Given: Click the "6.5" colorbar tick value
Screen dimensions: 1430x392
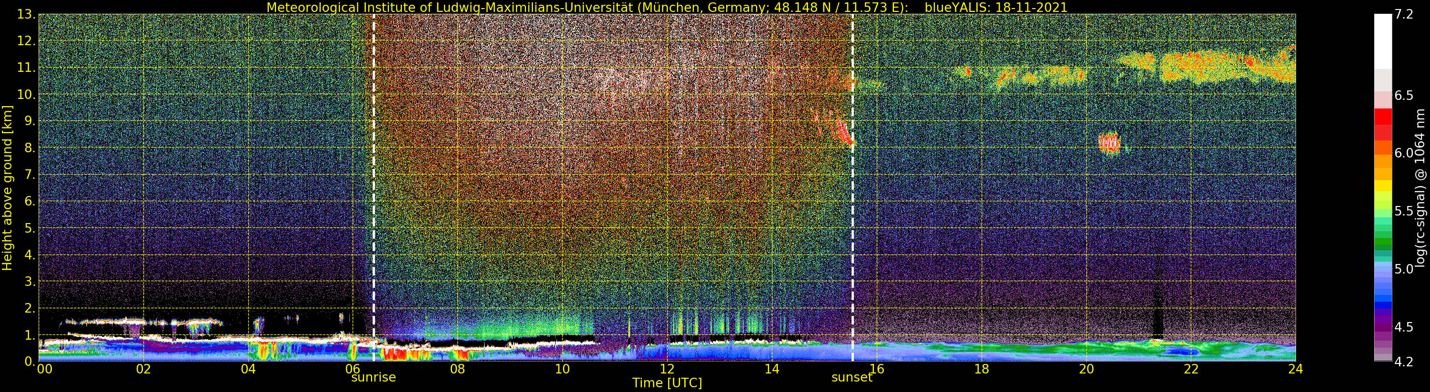Looking at the screenshot, I should click(1404, 95).
